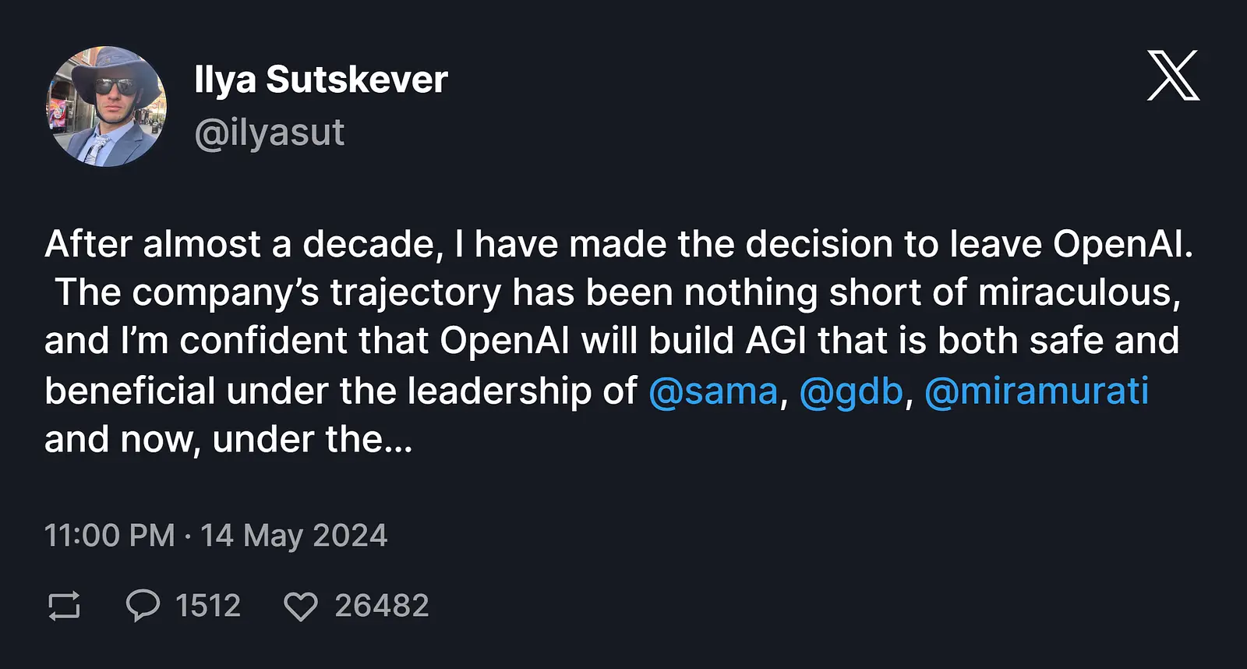This screenshot has height=669, width=1247.
Task: Like the tweet with the heart icon
Action: [x=301, y=607]
